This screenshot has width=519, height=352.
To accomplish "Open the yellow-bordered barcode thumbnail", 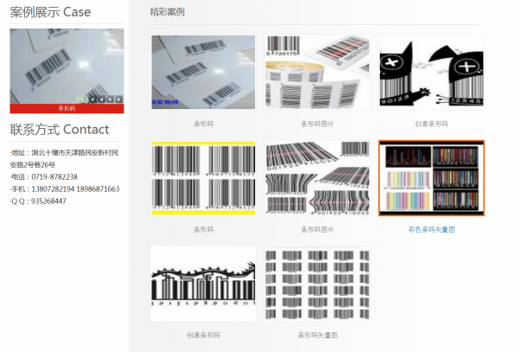I will pyautogui.click(x=203, y=177).
